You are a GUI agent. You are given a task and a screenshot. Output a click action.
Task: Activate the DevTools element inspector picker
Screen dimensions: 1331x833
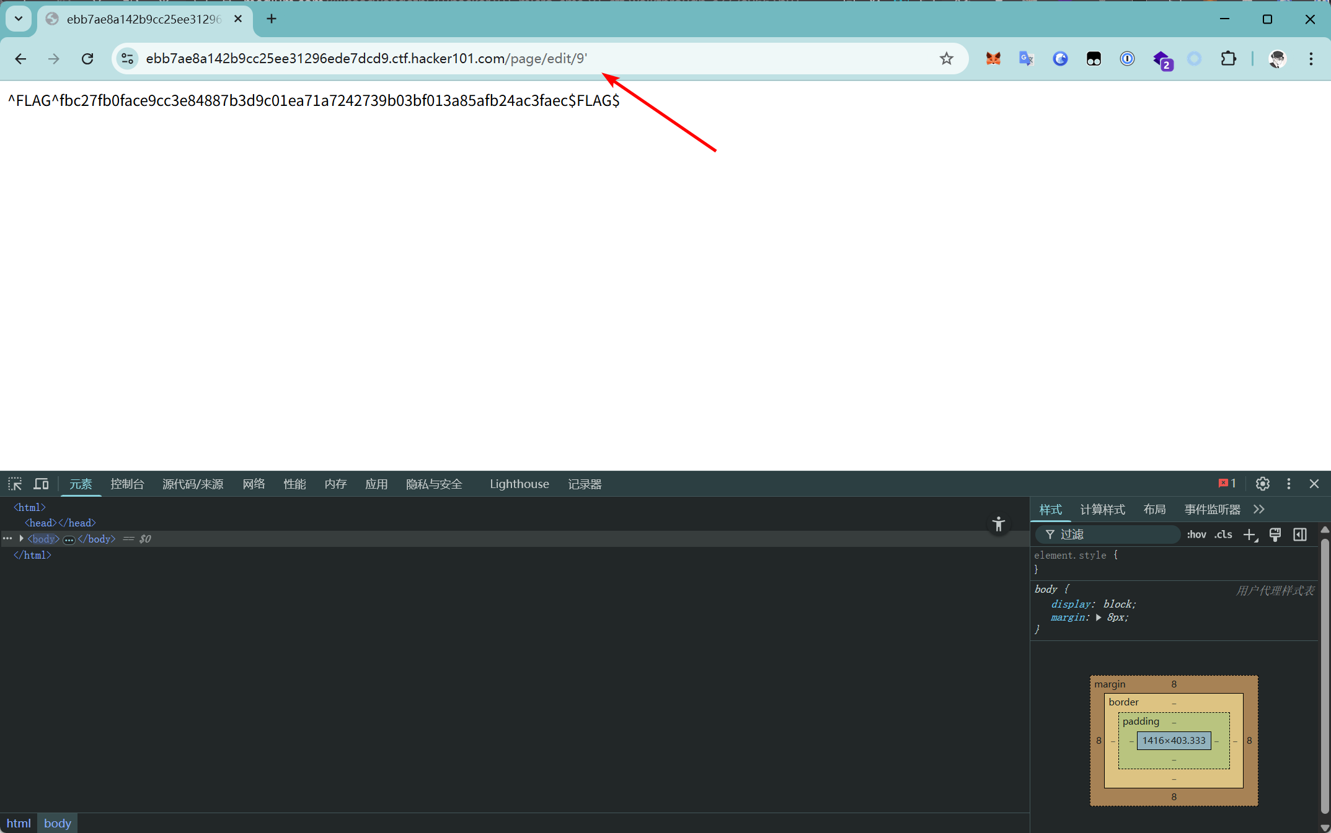click(15, 484)
